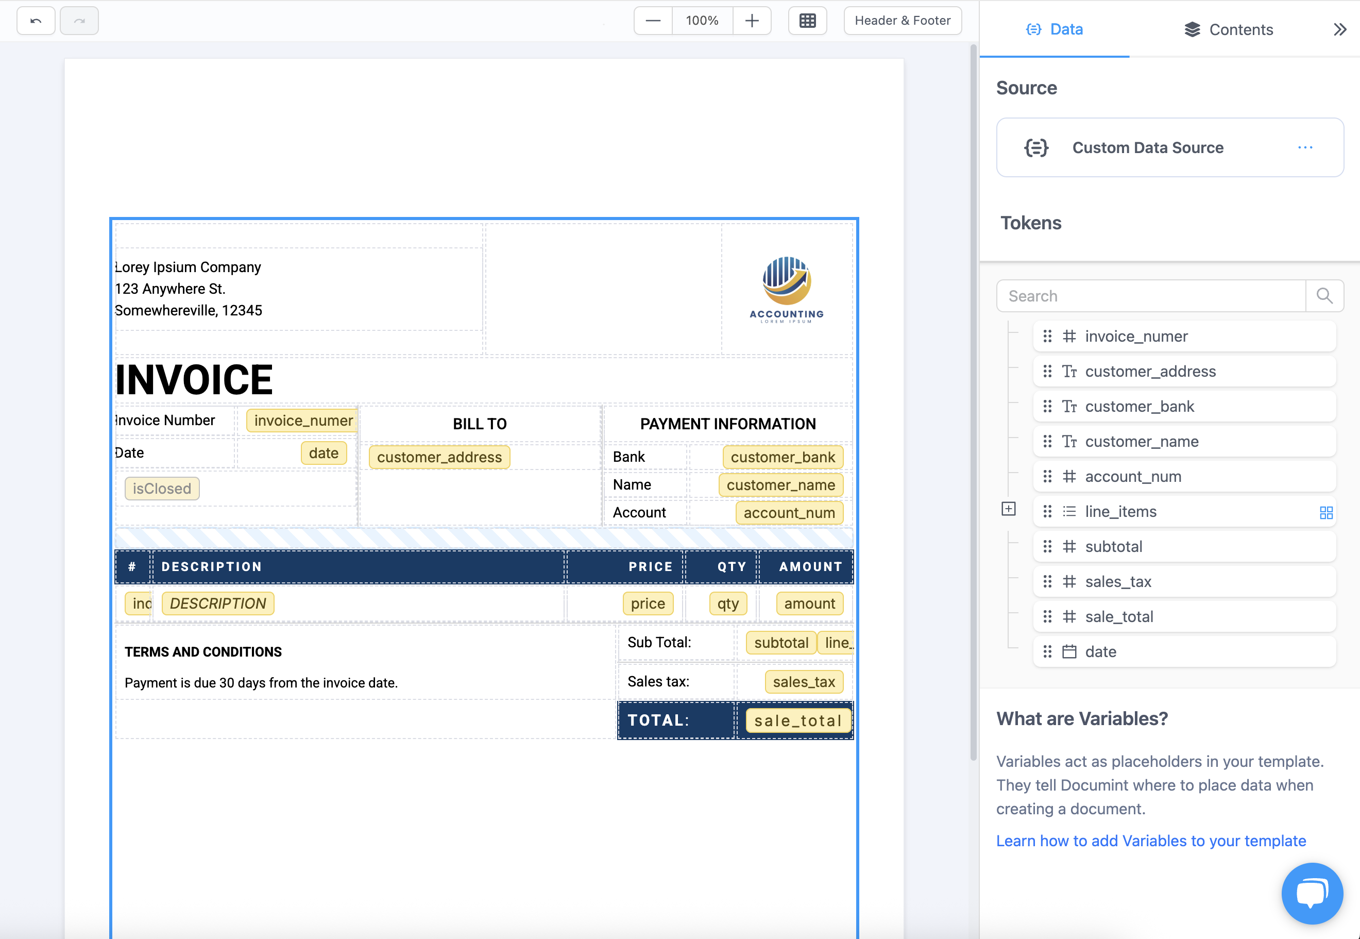The height and width of the screenshot is (939, 1360).
Task: Switch to the Contents tab
Action: pos(1228,29)
